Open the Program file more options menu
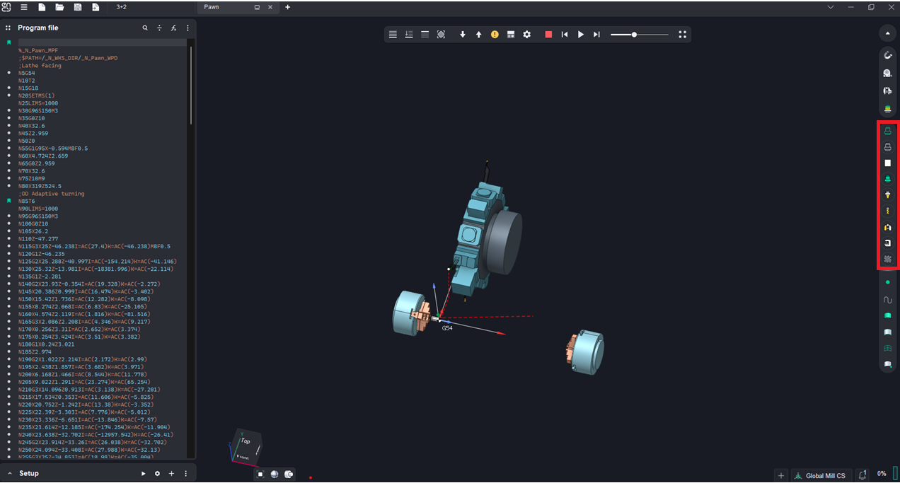This screenshot has height=483, width=900. click(x=187, y=28)
